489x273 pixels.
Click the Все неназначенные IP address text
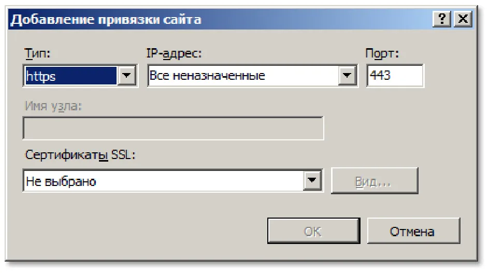point(207,76)
